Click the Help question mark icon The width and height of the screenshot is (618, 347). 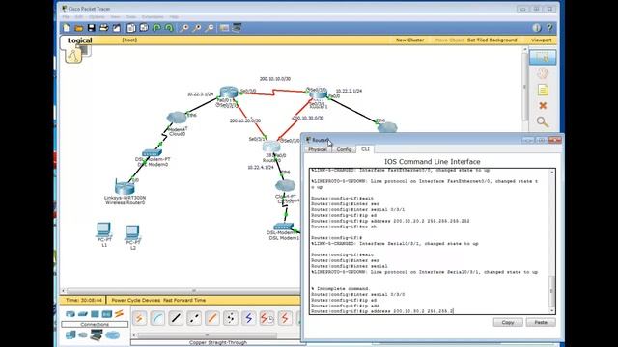(x=549, y=28)
